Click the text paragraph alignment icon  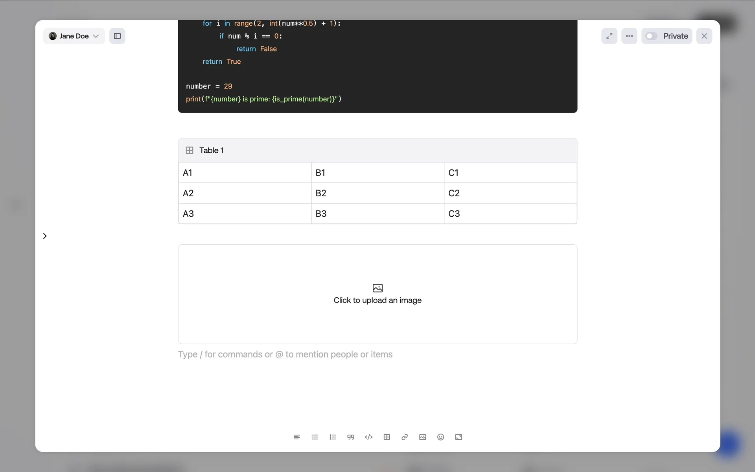[297, 437]
